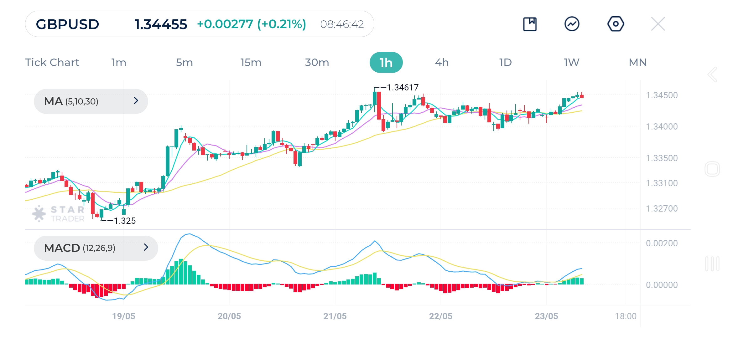The image size is (733, 338).
Task: Click the Star Trader watermark logo
Action: [x=59, y=214]
